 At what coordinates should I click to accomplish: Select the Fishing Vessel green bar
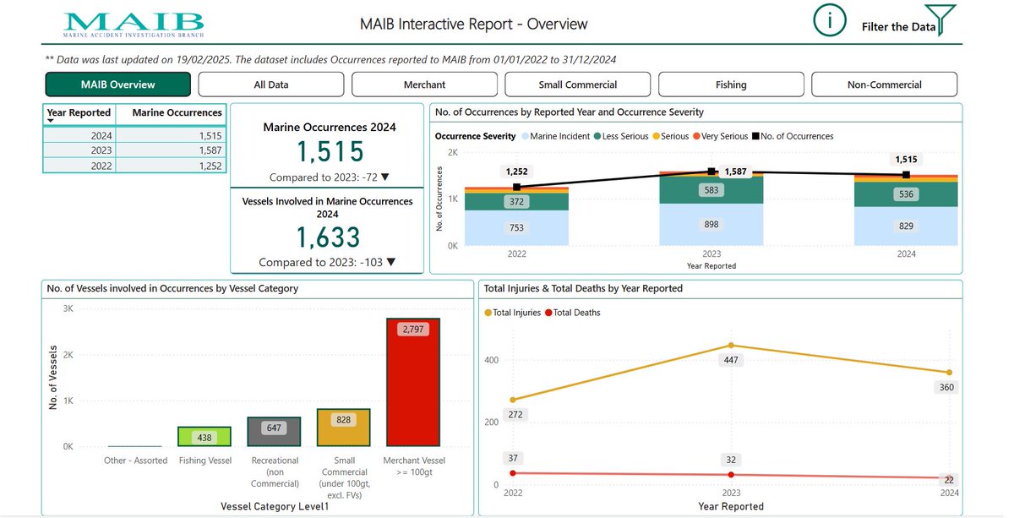pyautogui.click(x=204, y=436)
